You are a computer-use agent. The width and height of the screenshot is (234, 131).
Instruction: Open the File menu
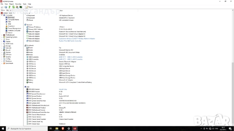2,4
